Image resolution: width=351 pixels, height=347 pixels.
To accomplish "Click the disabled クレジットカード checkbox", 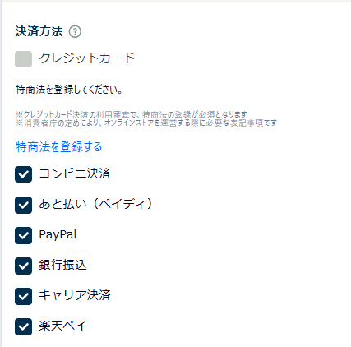I will [x=23, y=59].
